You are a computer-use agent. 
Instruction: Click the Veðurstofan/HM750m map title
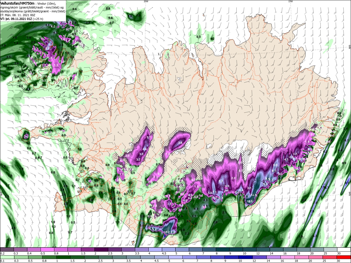(x=18, y=3)
